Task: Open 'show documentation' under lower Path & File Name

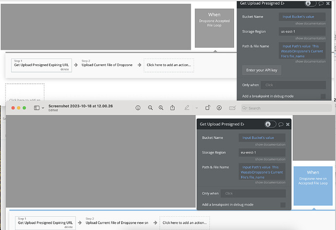Action: [270, 182]
